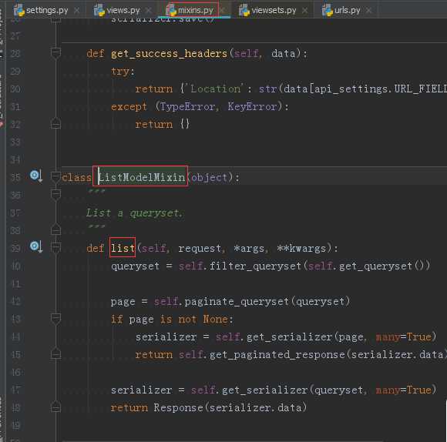The width and height of the screenshot is (447, 442).
Task: Collapse the 'if page is not None' block
Action: (x=55, y=318)
